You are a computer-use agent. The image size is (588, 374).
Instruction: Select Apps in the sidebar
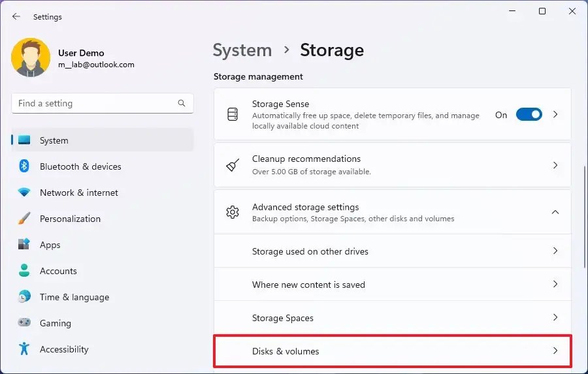coord(50,245)
